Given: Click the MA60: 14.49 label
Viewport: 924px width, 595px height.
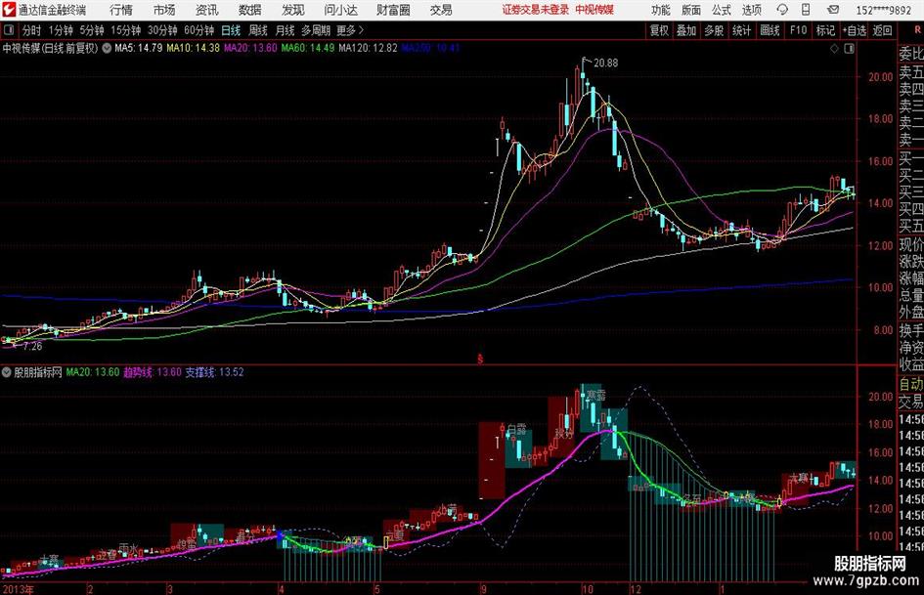Looking at the screenshot, I should (x=308, y=48).
